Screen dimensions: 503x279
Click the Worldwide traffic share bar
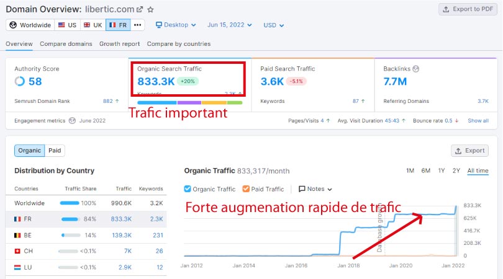70,203
